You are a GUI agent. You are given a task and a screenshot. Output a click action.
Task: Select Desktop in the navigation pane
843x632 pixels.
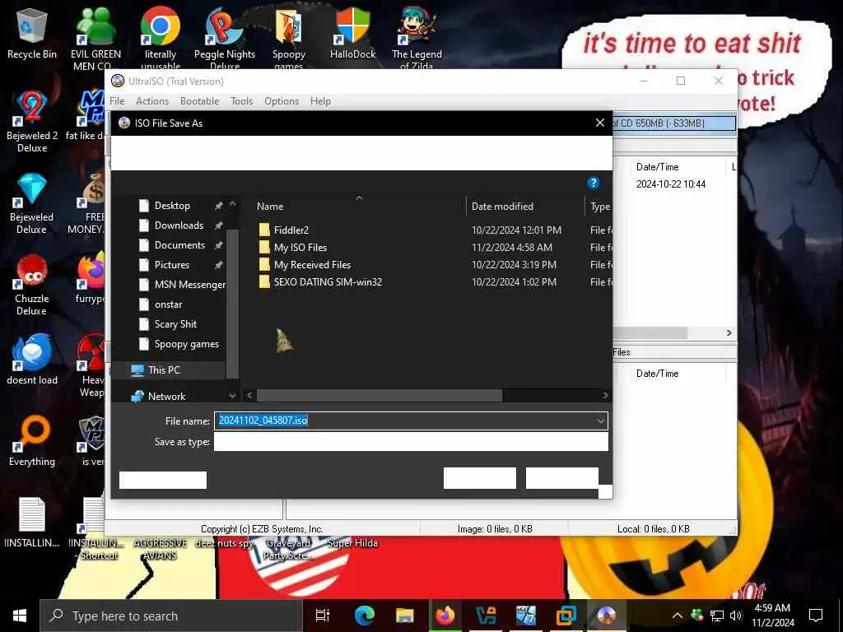pos(172,205)
